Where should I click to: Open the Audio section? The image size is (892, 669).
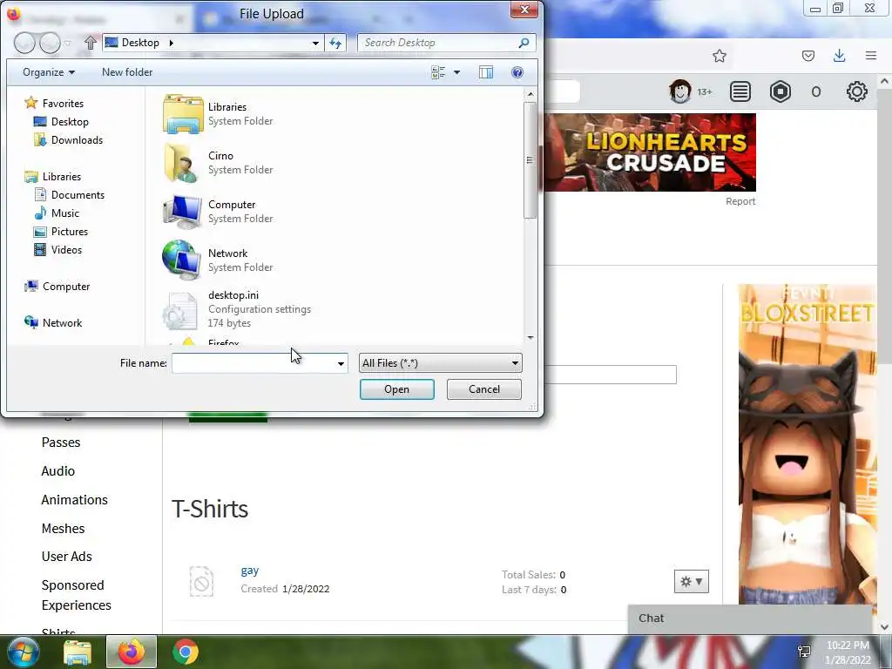pos(58,471)
